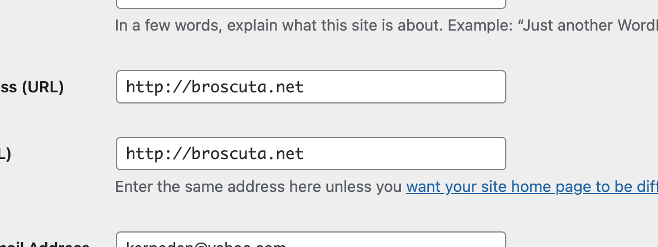Screen dimensions: 658x247
Task: Click "http://" prefix in the first URL field
Action: 148,87
